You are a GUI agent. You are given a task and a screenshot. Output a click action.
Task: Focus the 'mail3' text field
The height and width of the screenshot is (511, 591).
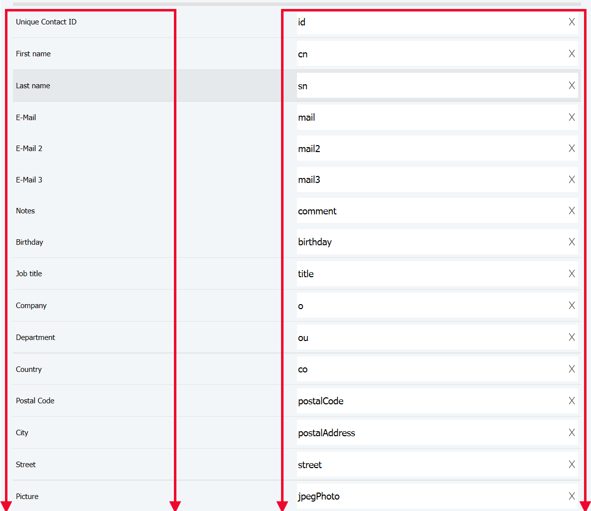(429, 179)
